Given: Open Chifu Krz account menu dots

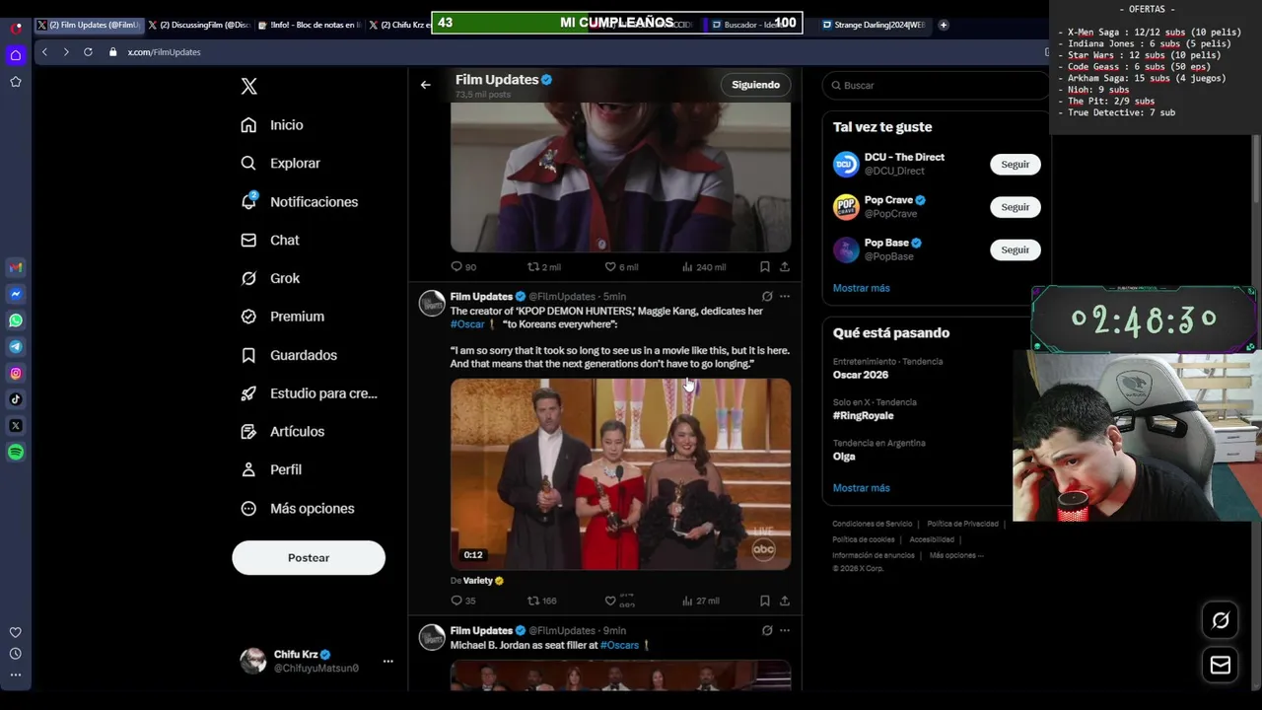Looking at the screenshot, I should click(x=387, y=662).
